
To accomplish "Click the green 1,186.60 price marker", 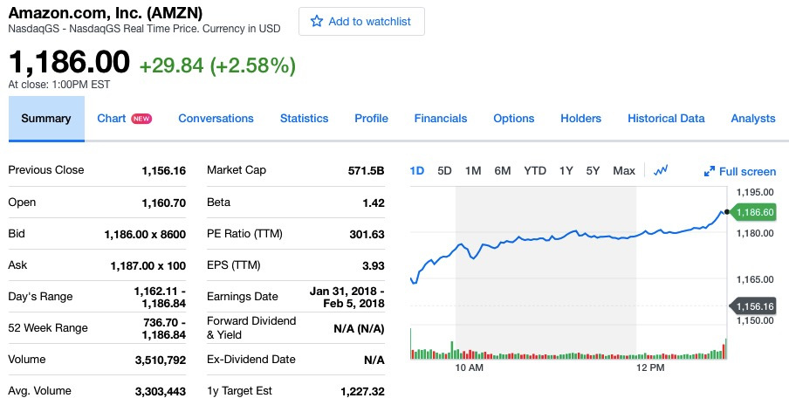I will [x=755, y=212].
